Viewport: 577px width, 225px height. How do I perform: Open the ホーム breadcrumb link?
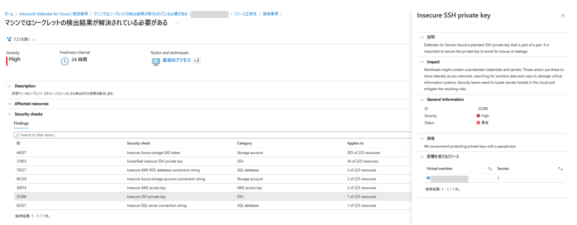click(9, 14)
